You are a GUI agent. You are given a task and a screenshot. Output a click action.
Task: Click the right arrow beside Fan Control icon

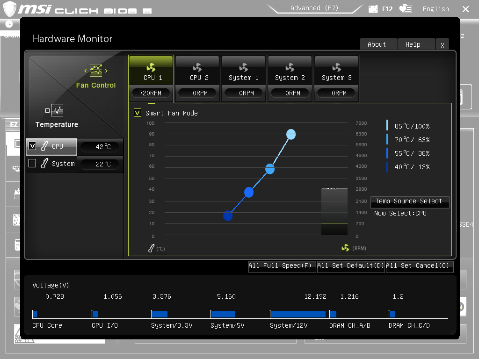[x=106, y=71]
